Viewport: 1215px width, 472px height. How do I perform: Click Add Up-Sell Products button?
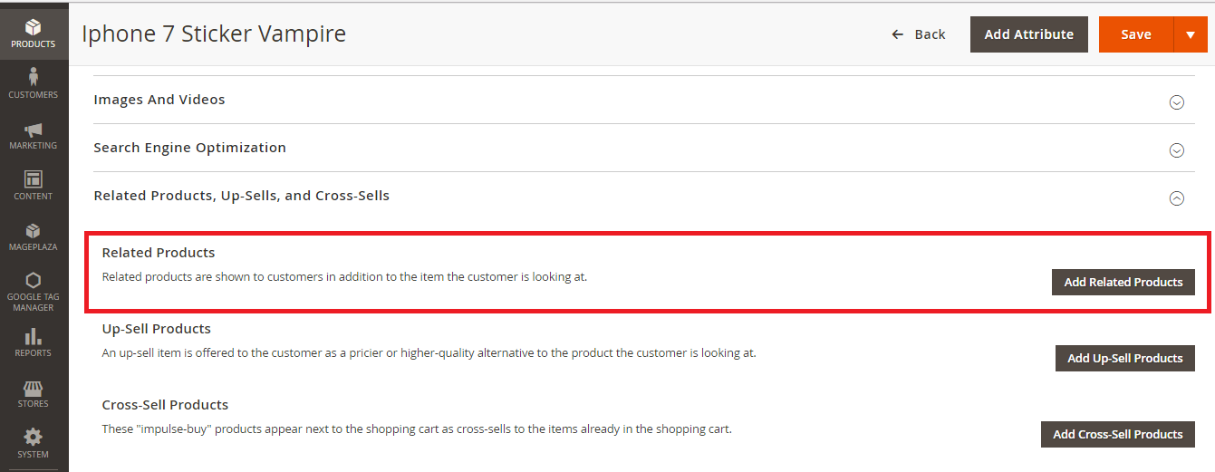click(1125, 358)
